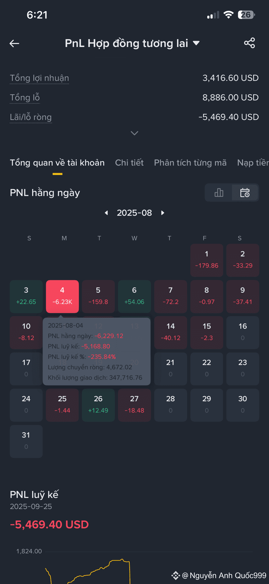Screen dimensions: 269x584
Task: Open the Nạp tiền tab
Action: click(x=253, y=163)
